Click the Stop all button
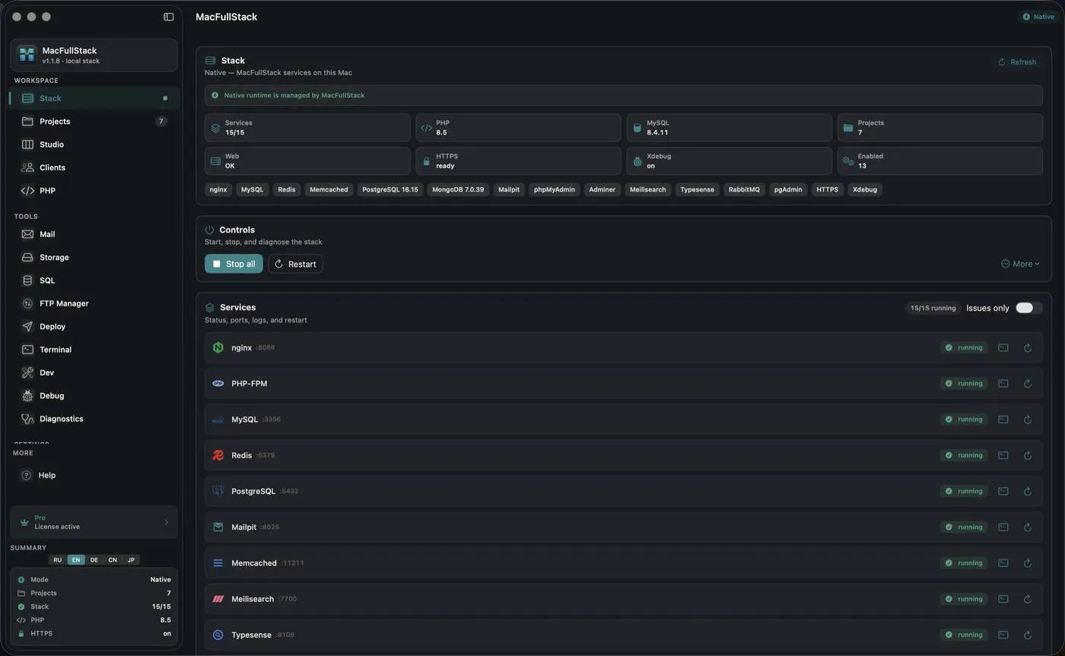Viewport: 1065px width, 656px height. tap(234, 264)
